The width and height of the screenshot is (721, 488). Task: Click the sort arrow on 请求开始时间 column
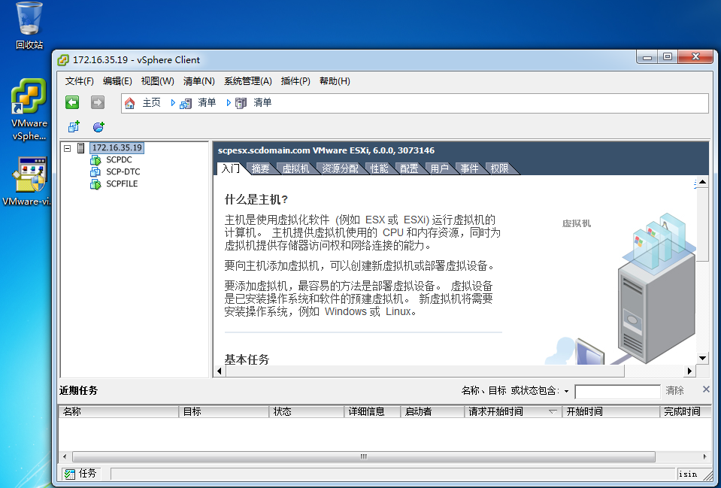point(553,411)
